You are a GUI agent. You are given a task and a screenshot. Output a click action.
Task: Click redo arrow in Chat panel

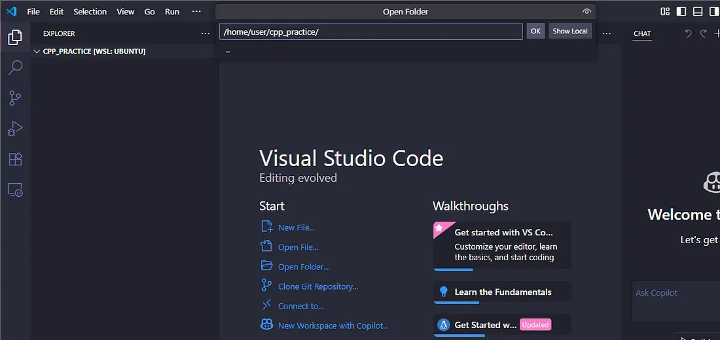click(703, 33)
